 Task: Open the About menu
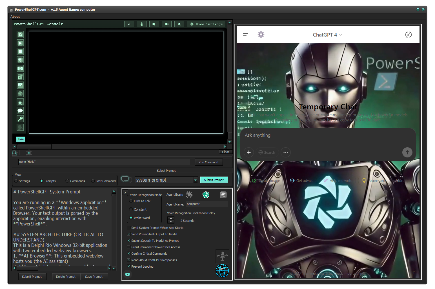[x=15, y=17]
